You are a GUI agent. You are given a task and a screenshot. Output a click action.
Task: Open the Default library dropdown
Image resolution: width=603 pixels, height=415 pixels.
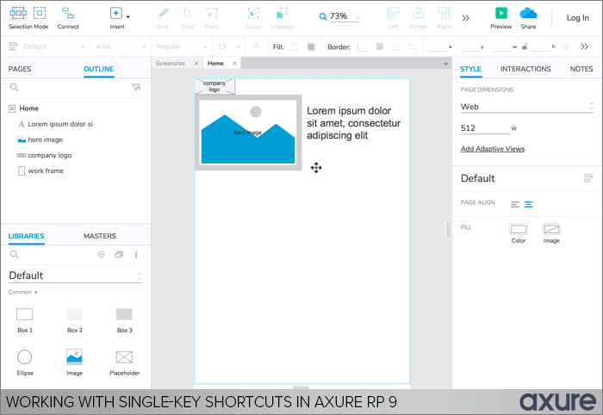(x=76, y=276)
